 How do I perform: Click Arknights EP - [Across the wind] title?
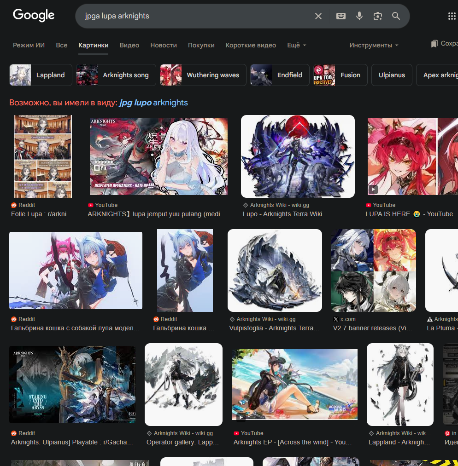click(293, 442)
